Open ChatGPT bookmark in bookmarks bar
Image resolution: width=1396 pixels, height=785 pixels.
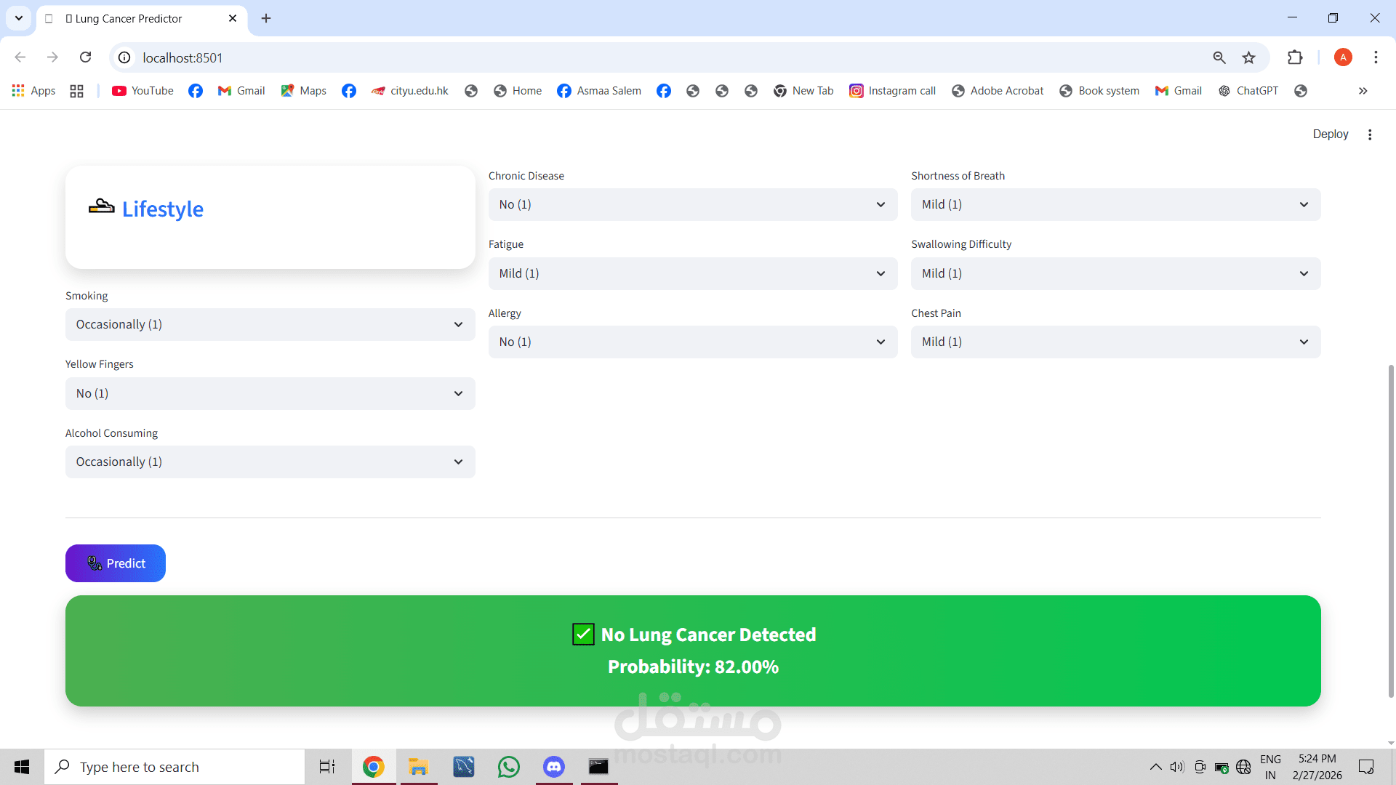(x=1248, y=91)
